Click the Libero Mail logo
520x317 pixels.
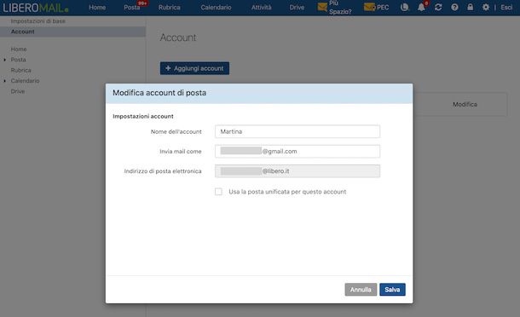(x=36, y=8)
